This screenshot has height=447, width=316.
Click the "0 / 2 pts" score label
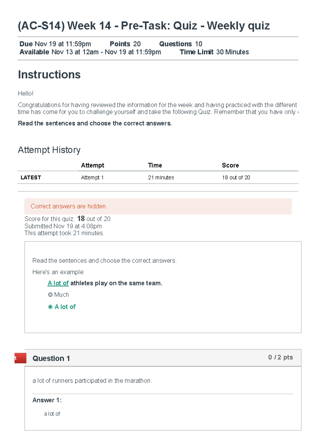click(x=280, y=357)
